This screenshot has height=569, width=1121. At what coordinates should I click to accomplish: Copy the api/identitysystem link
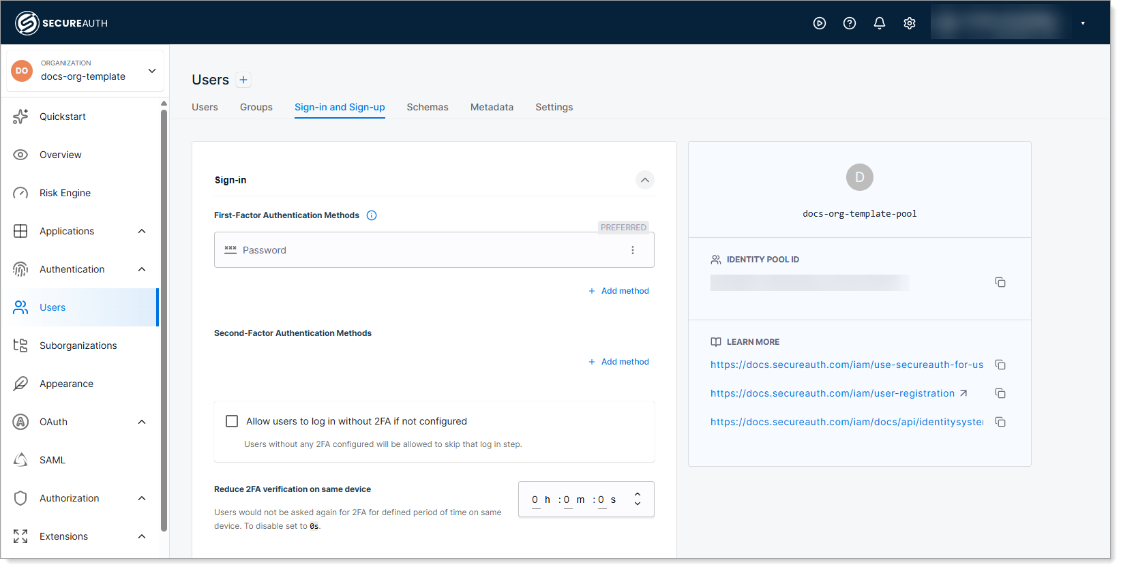coord(1000,422)
